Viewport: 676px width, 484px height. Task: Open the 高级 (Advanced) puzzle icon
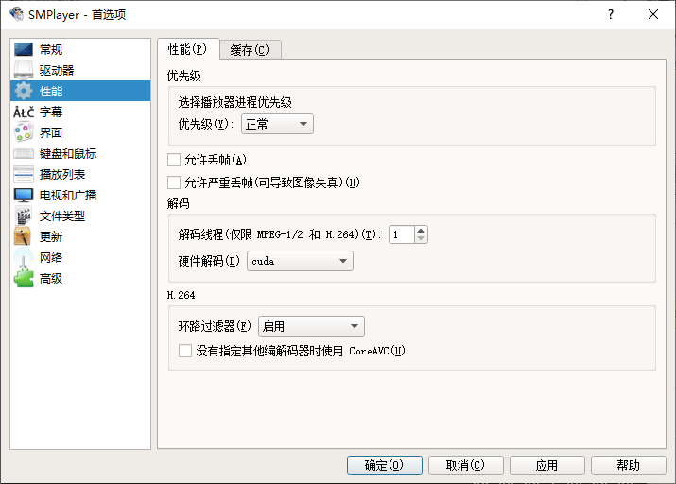coord(24,278)
